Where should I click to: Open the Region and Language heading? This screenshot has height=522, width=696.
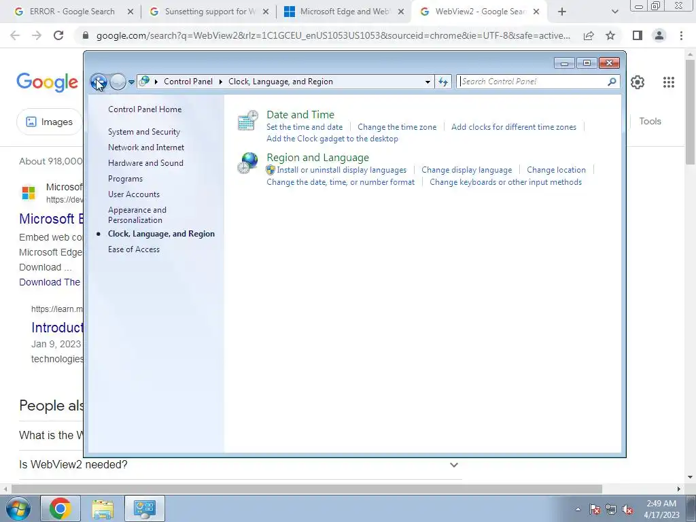tap(318, 158)
